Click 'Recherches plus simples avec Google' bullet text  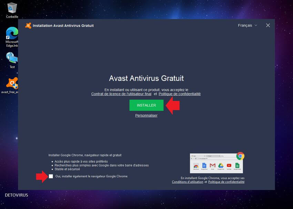pos(101,165)
